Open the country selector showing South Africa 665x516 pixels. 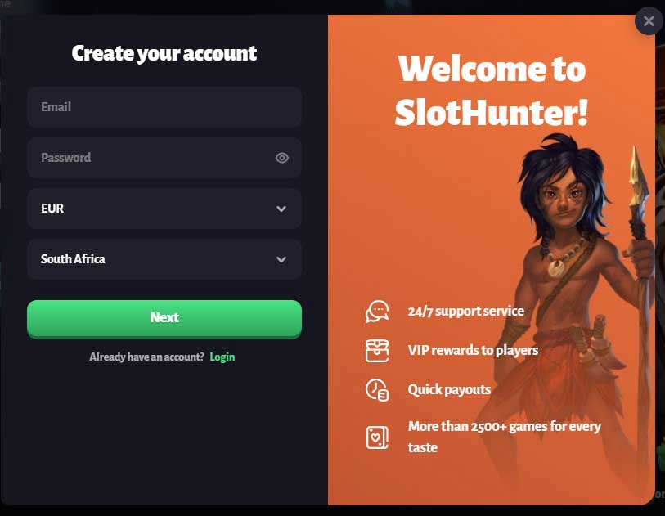coord(164,259)
